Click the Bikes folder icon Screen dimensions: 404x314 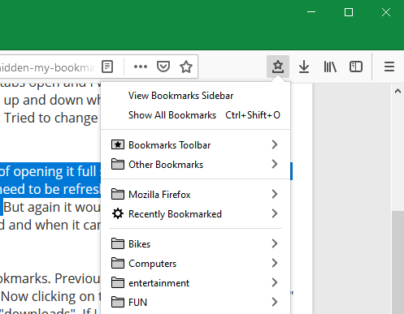coord(118,243)
